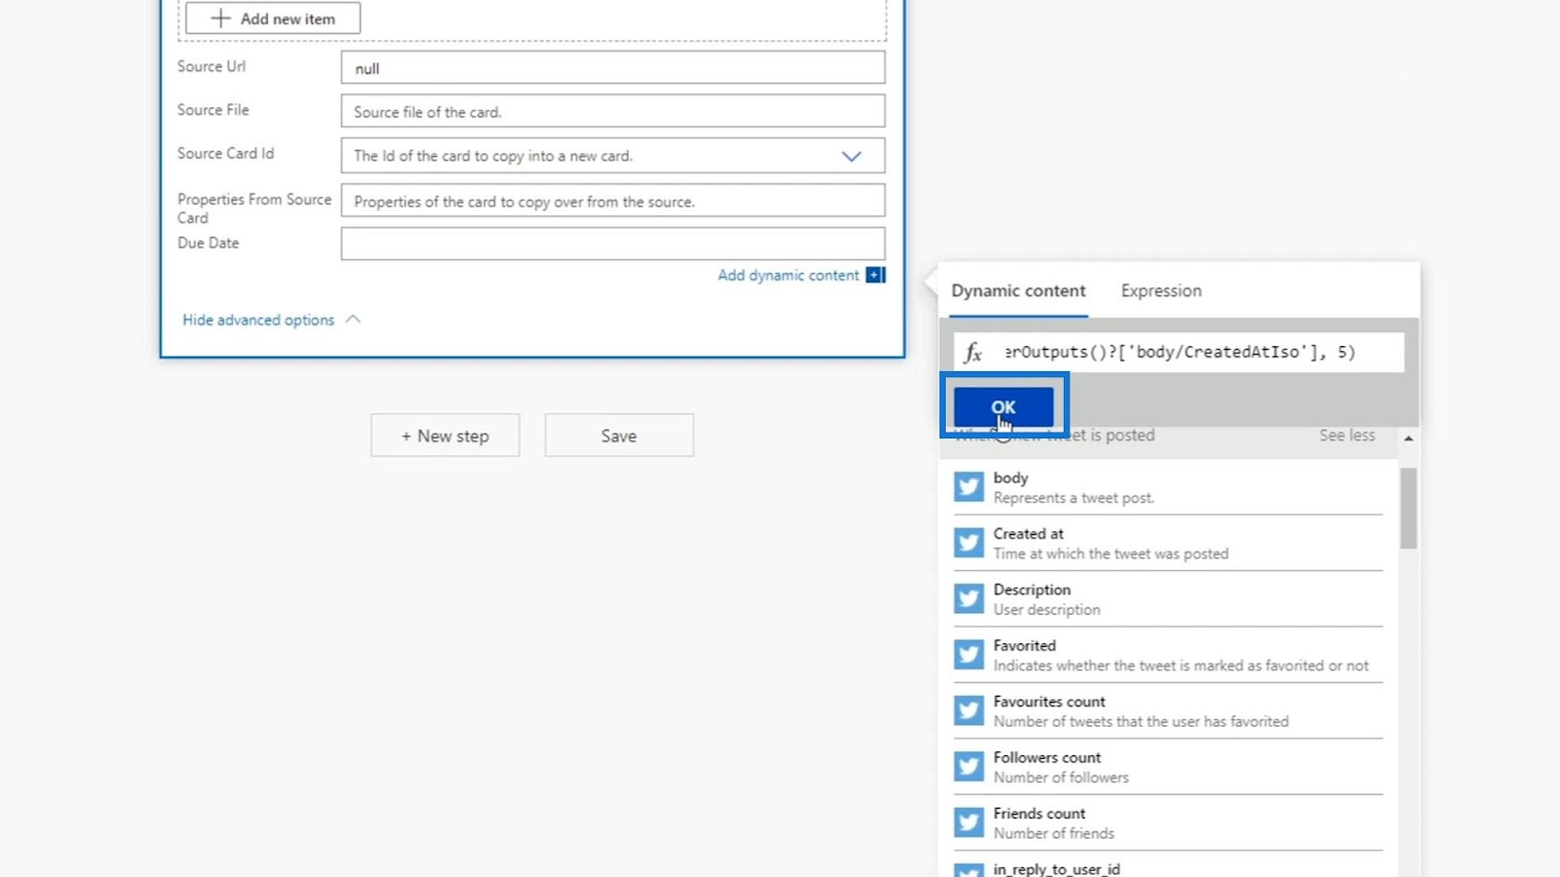Image resolution: width=1560 pixels, height=877 pixels.
Task: Click the Source Url input field
Action: 613,68
